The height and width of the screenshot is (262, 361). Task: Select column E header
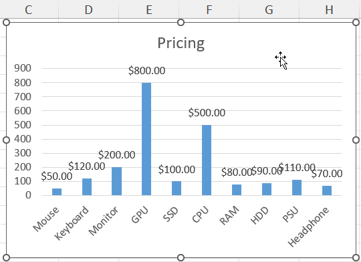(149, 10)
